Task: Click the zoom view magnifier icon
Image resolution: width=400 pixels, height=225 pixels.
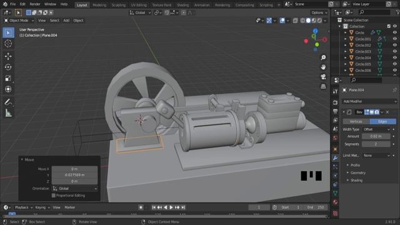Action: point(323,57)
